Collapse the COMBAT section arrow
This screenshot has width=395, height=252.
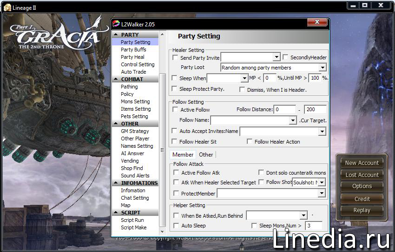coord(116,79)
